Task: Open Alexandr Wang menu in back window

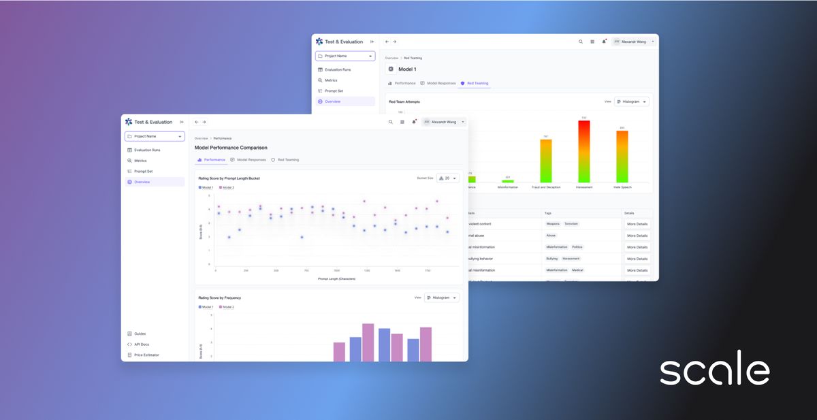Action: (x=634, y=42)
